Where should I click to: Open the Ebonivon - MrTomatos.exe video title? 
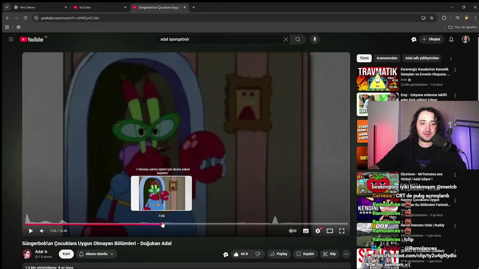(x=421, y=177)
